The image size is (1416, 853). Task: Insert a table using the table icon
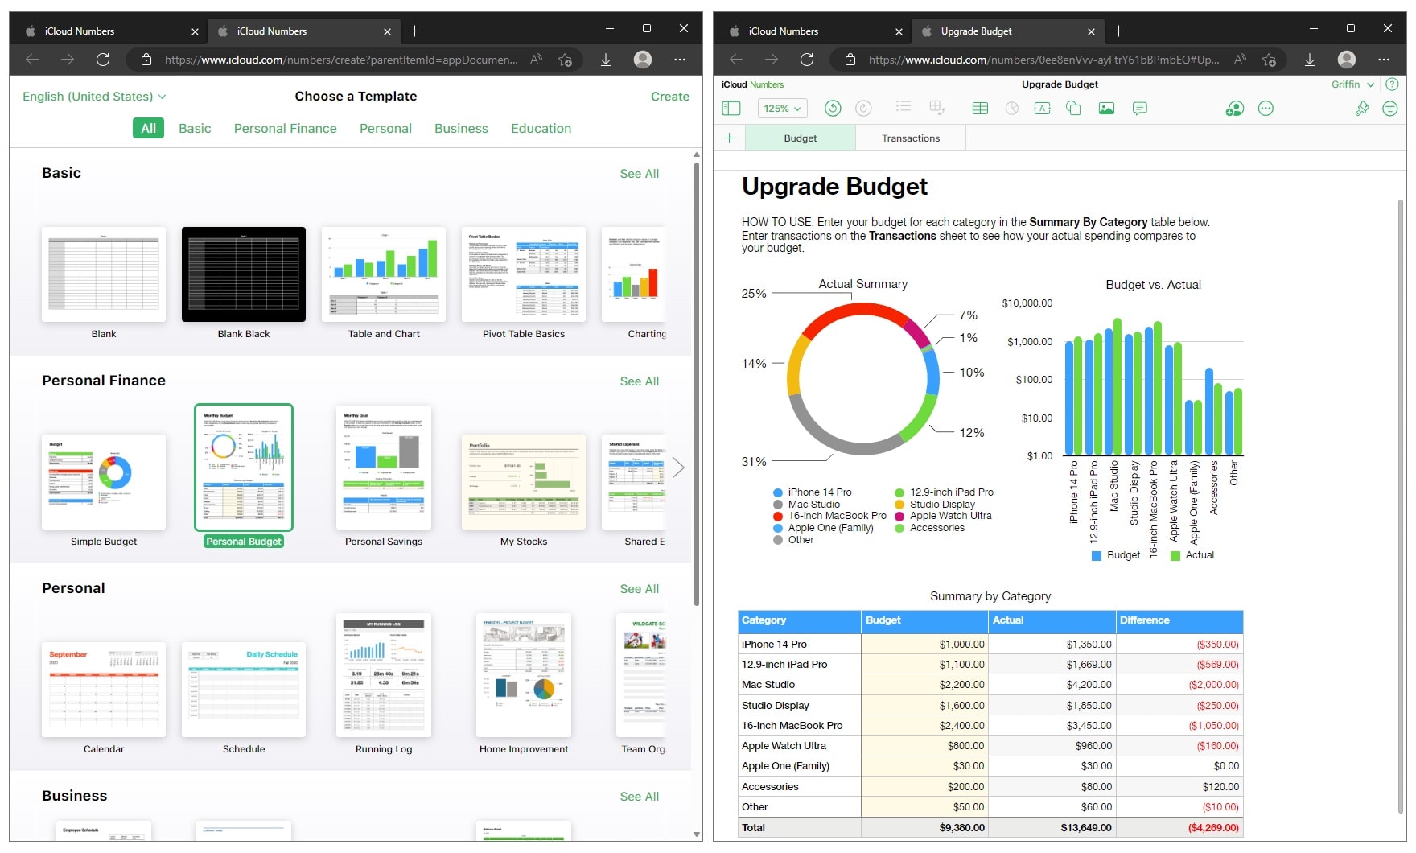tap(980, 109)
